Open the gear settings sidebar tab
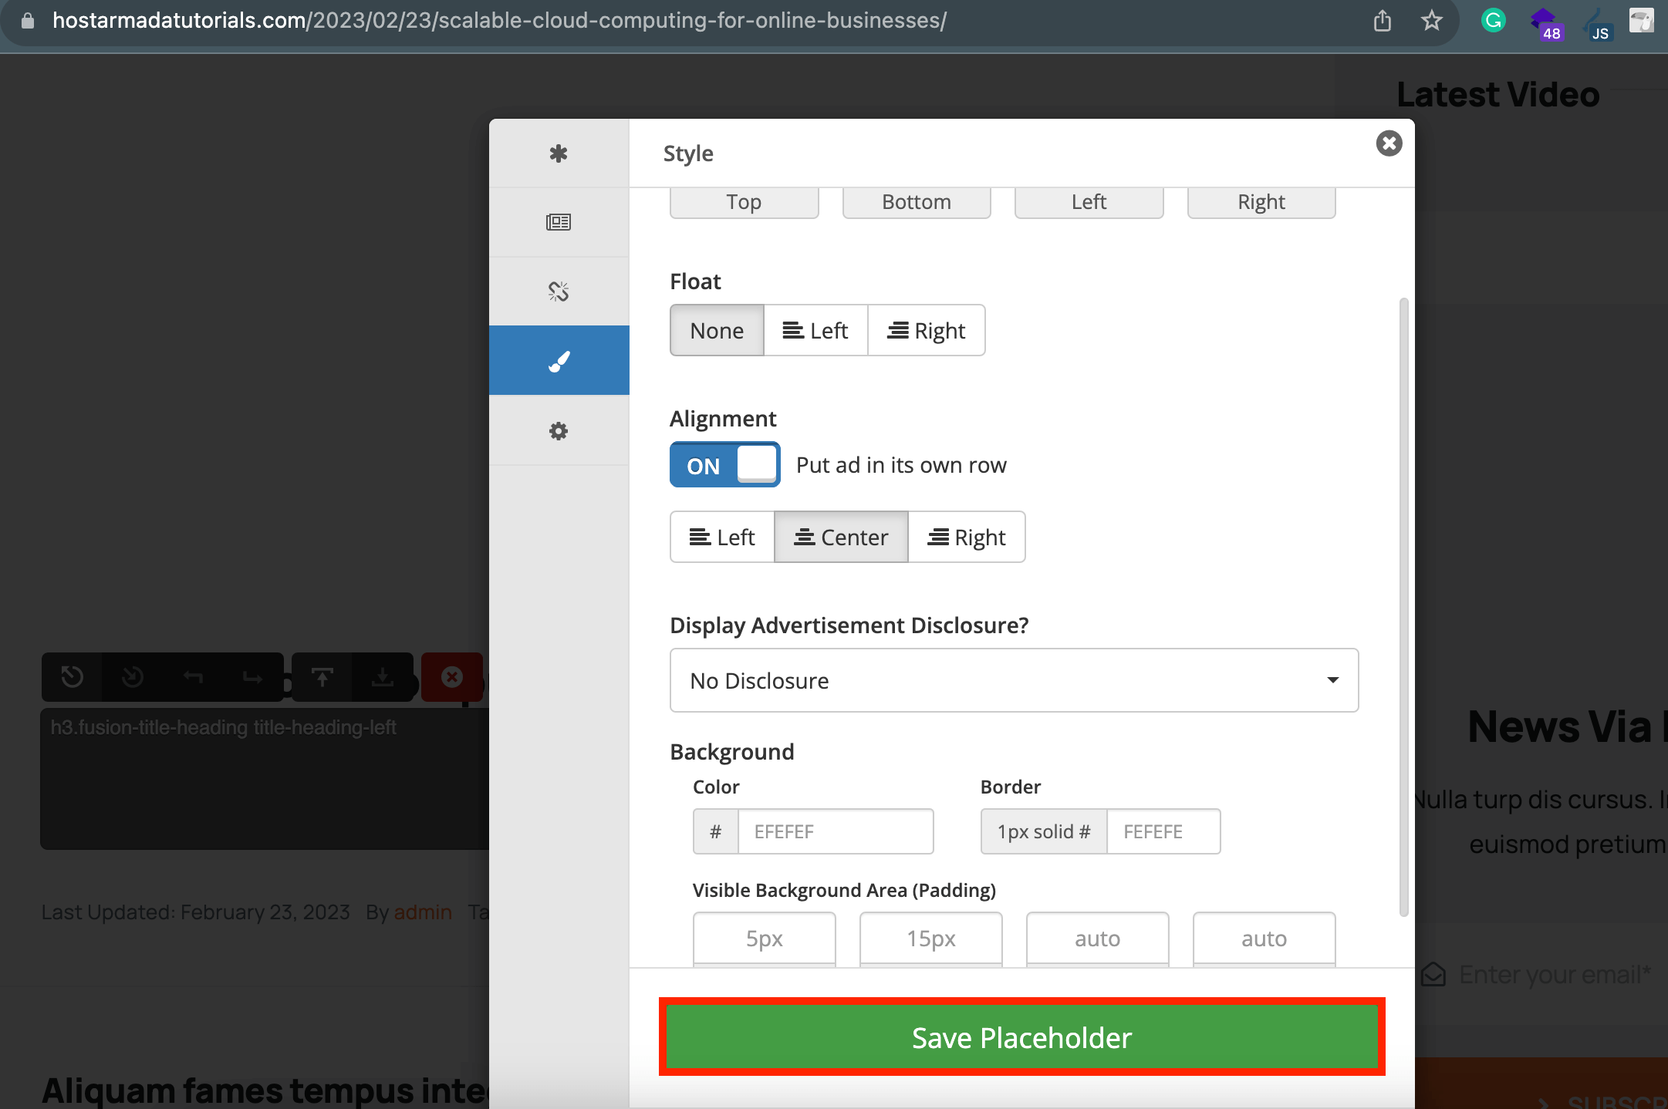This screenshot has width=1668, height=1109. (x=559, y=430)
